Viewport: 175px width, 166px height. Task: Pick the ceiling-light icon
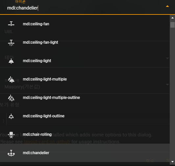(11, 61)
